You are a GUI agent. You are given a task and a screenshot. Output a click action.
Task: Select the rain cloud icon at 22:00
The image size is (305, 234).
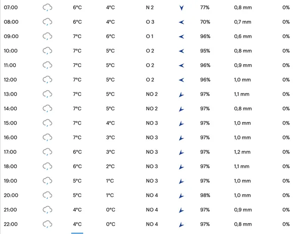[47, 225]
